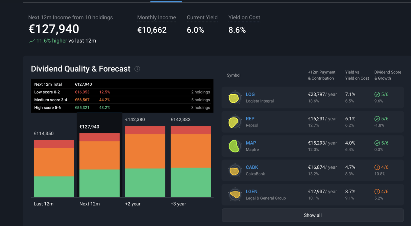
Task: Open the LGEN ticker link
Action: point(251,192)
